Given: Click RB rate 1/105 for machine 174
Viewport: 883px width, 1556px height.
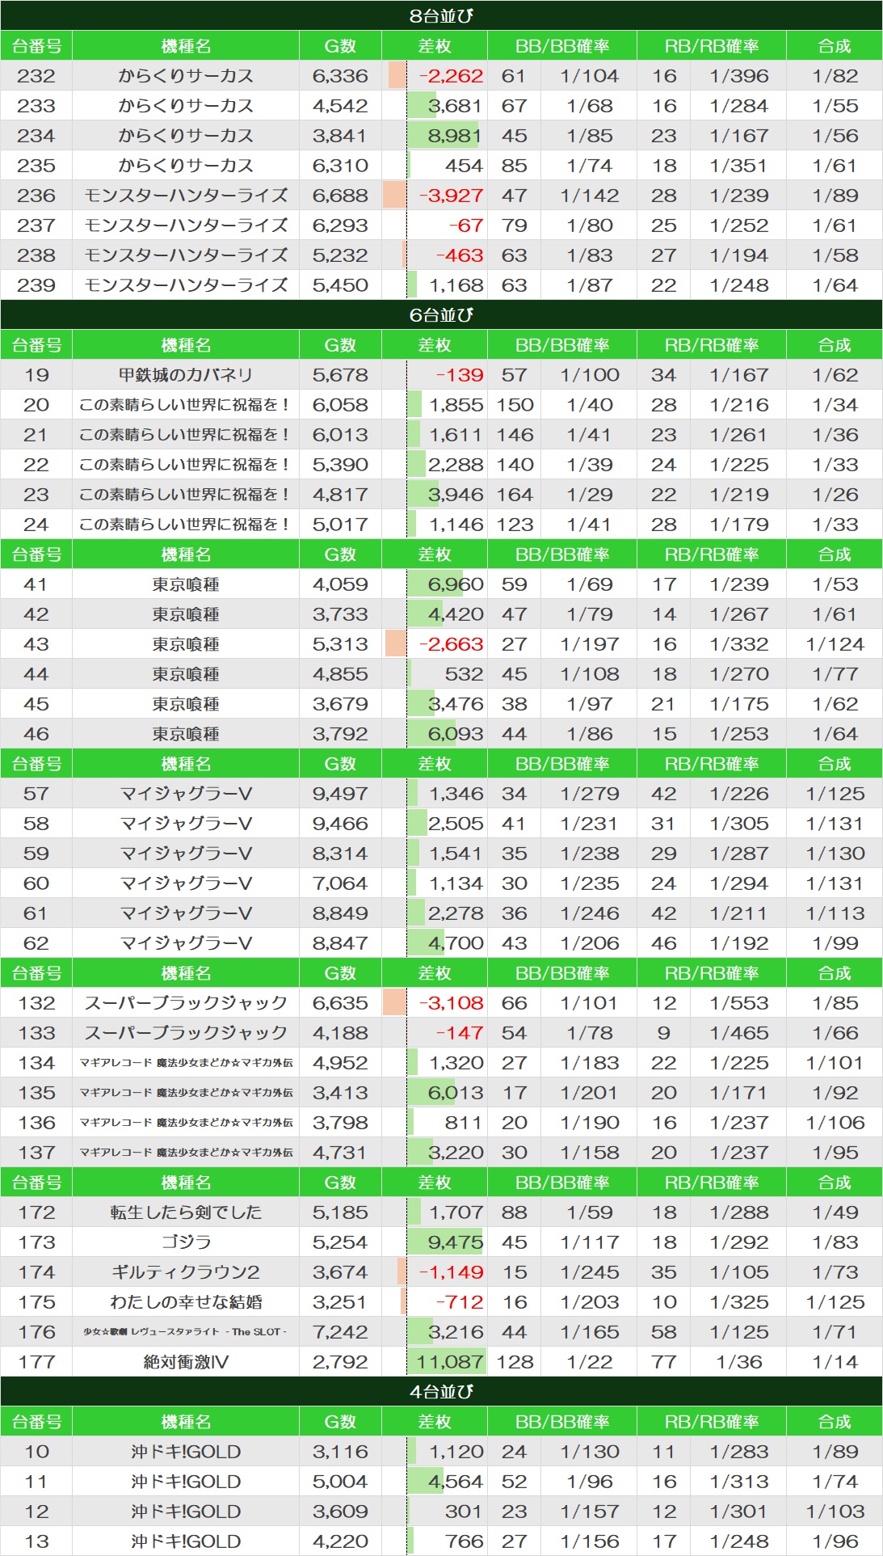Looking at the screenshot, I should coord(738,1272).
